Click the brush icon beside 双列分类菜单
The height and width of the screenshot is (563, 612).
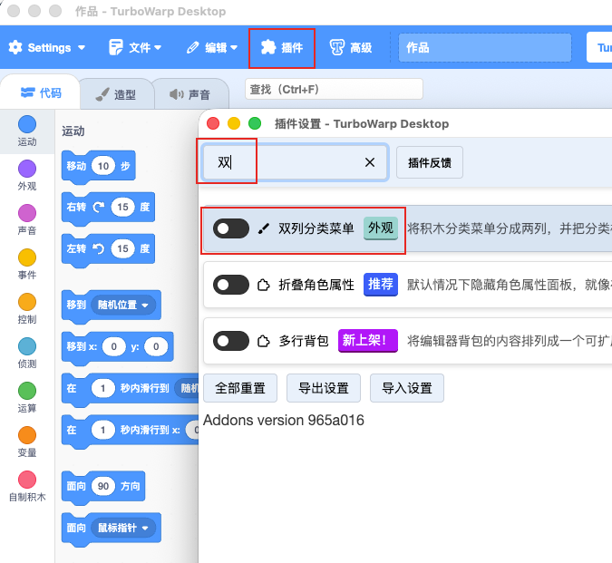264,228
